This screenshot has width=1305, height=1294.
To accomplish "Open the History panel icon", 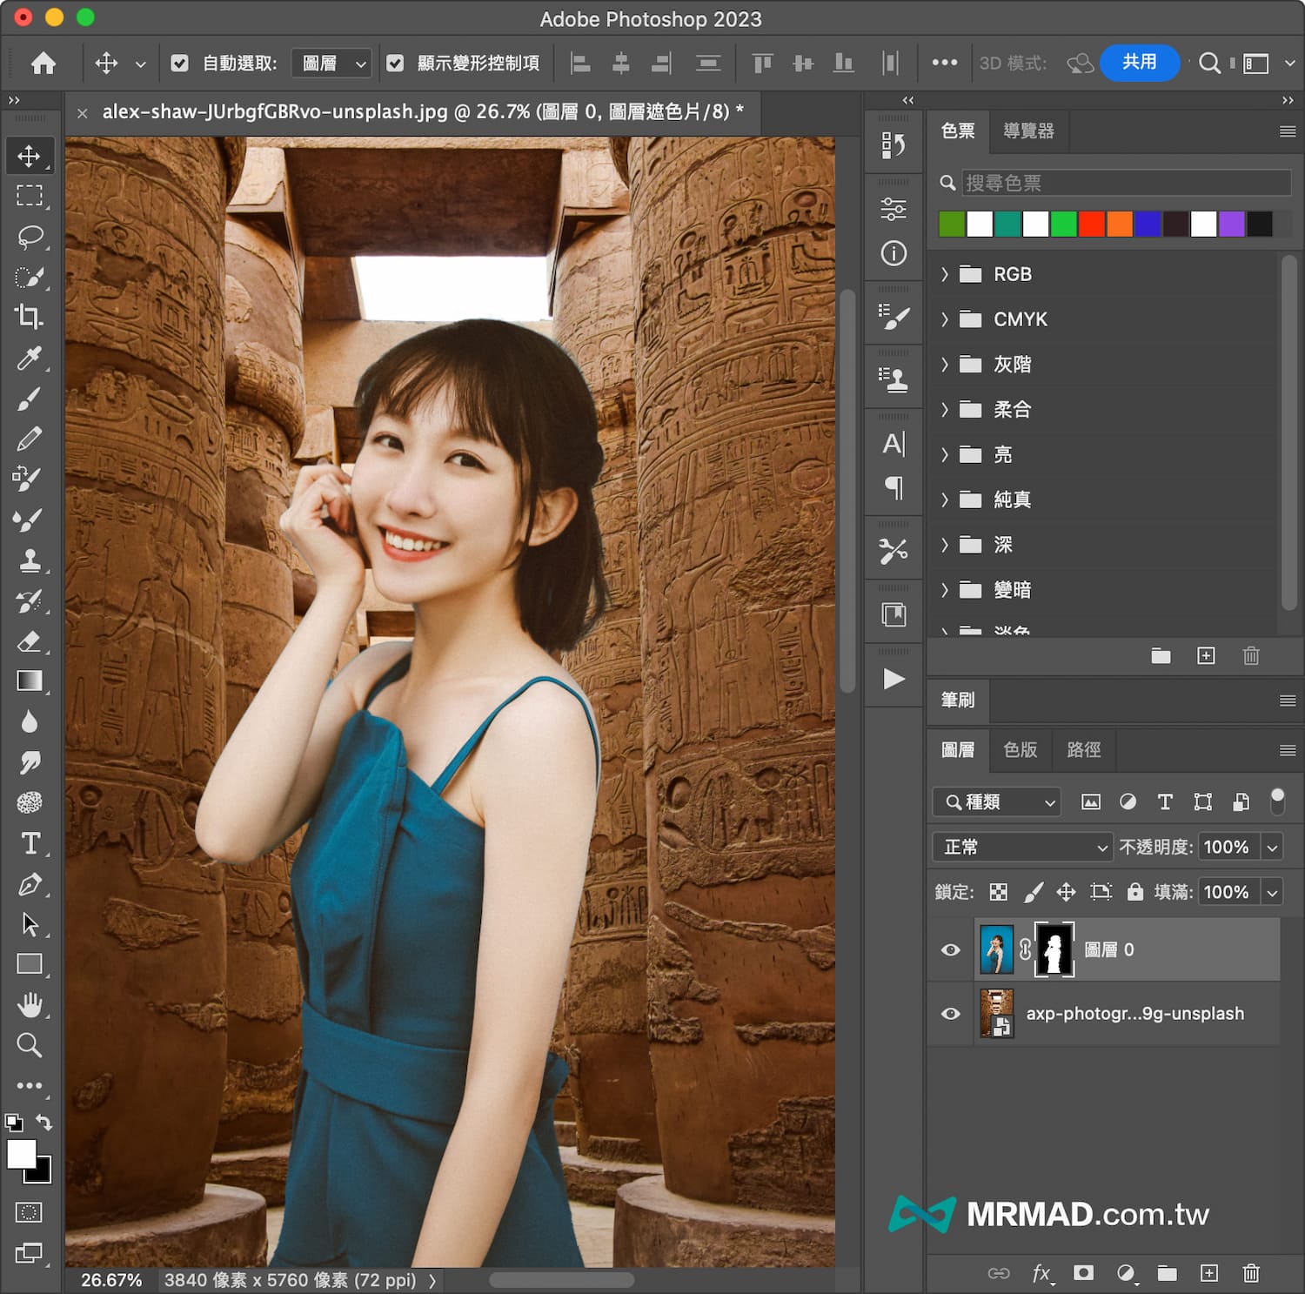I will point(893,145).
